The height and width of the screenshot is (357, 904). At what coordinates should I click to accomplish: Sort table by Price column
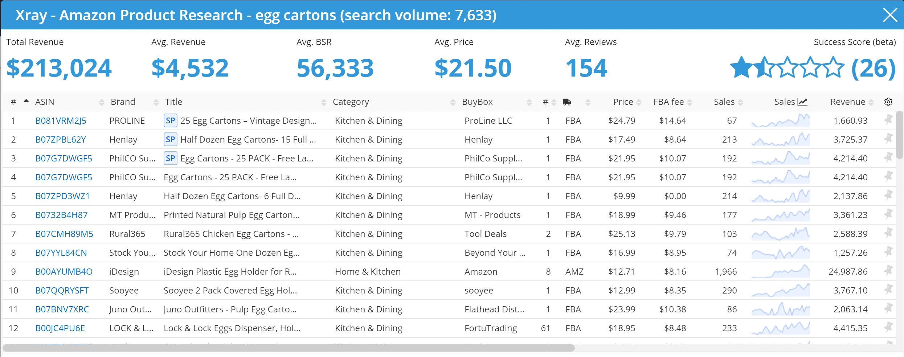623,102
